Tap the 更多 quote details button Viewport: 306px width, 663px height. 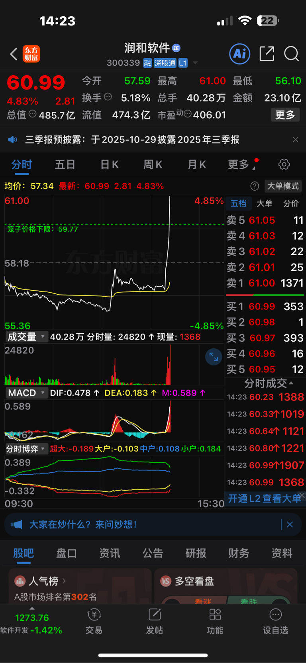point(285,115)
